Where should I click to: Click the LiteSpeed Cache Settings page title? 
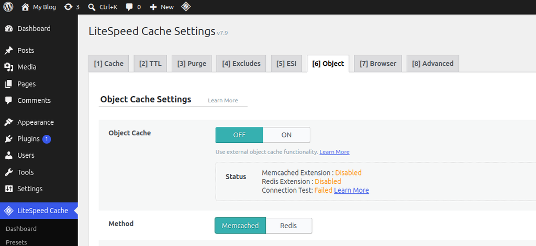[152, 31]
